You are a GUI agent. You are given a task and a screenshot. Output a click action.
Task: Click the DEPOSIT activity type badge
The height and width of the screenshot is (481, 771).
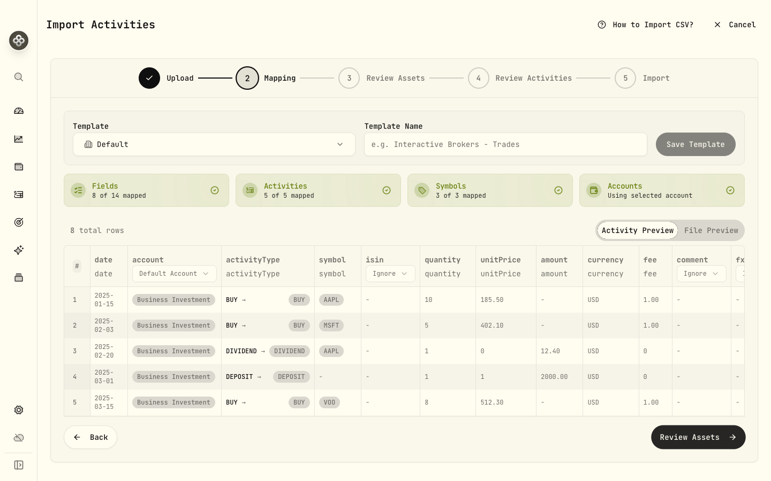[291, 377]
